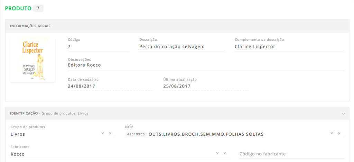Screen dimensions: 354x162
Task: Open the NCM dropdown arrow
Action: pyautogui.click(x=332, y=133)
